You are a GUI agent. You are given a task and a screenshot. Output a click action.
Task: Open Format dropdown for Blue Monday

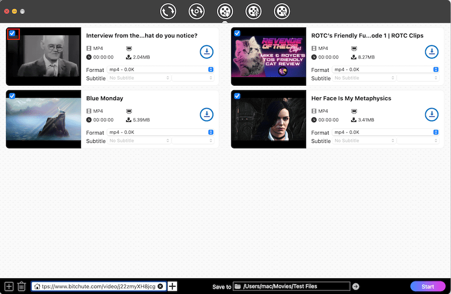[x=161, y=132]
